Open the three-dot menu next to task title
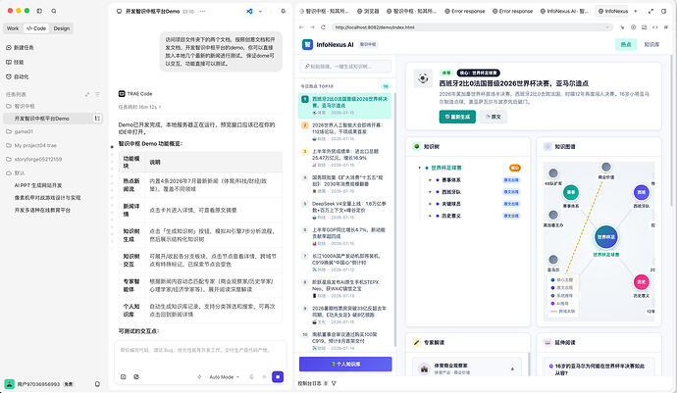 (202, 11)
